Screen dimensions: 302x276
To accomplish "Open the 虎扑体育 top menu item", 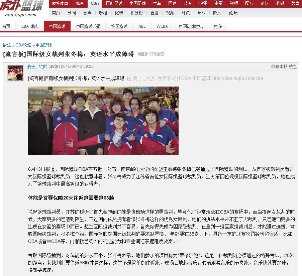I will [60, 3].
